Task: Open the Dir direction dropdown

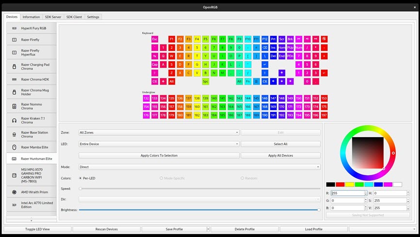Action: (x=199, y=199)
